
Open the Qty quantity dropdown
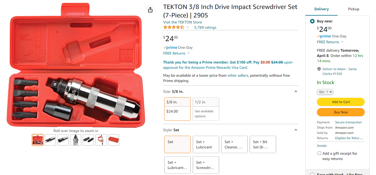click(325, 92)
